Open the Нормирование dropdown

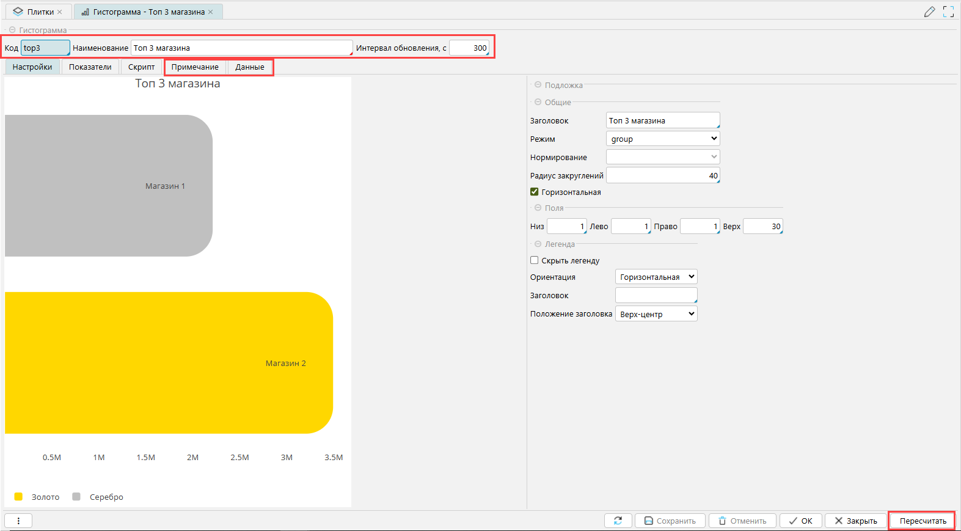(x=663, y=157)
